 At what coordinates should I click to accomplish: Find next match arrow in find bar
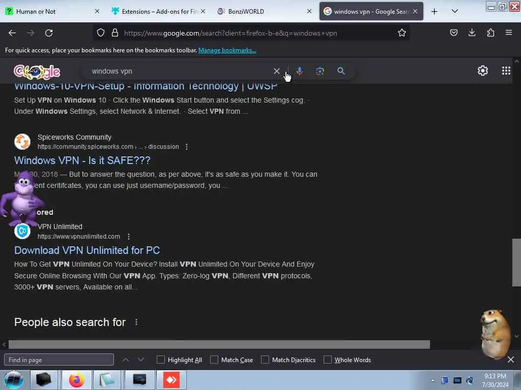pos(141,360)
